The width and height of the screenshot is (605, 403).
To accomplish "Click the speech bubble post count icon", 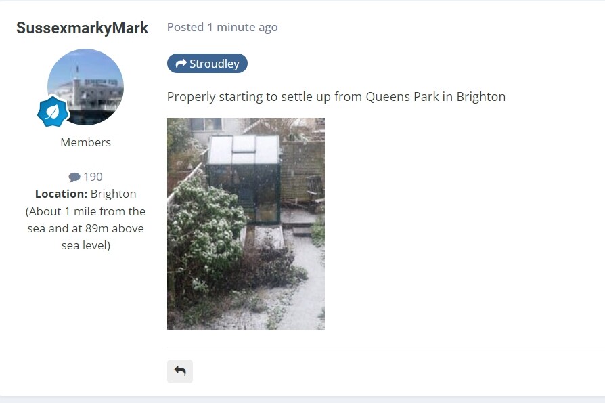I will 74,177.
